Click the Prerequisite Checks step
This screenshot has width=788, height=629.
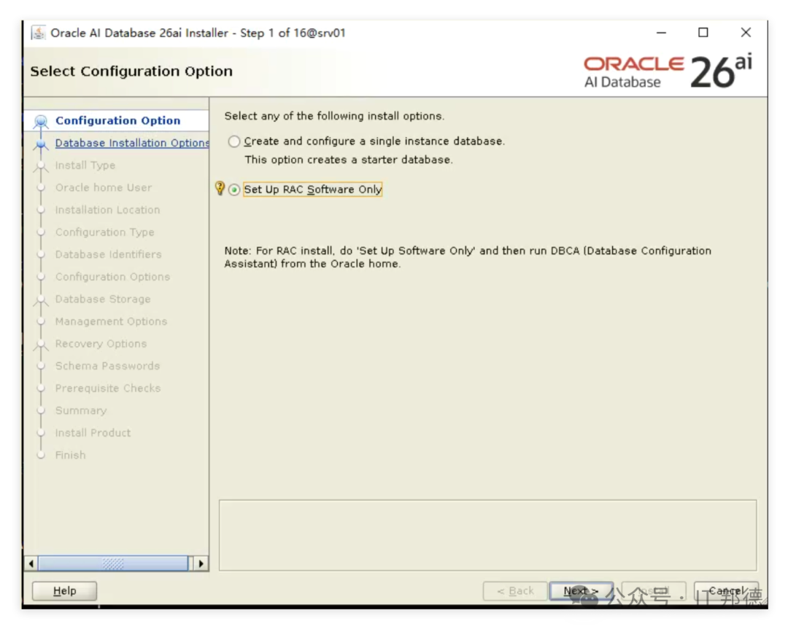pos(108,388)
